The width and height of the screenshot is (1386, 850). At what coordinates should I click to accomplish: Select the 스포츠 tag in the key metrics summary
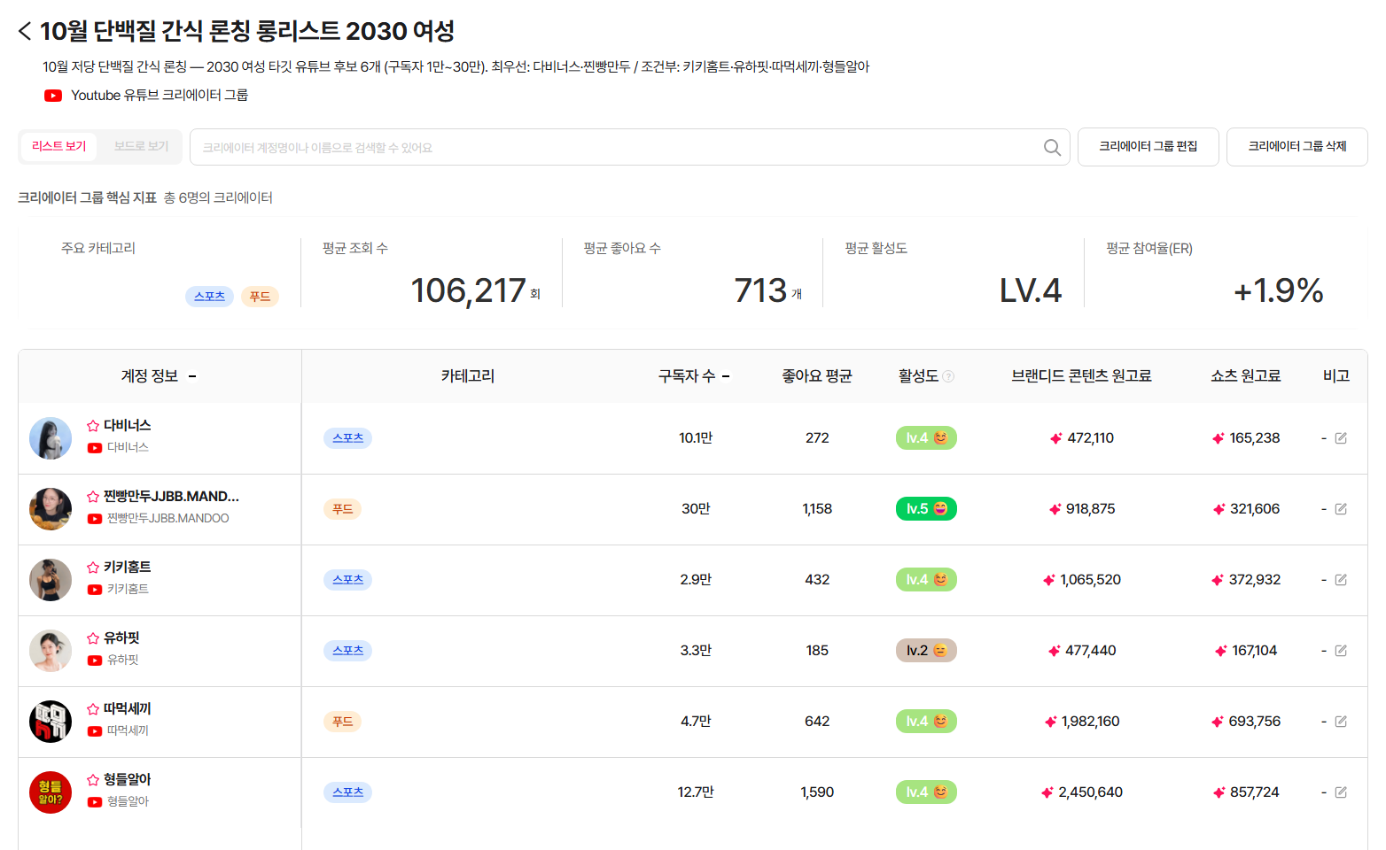(x=209, y=297)
